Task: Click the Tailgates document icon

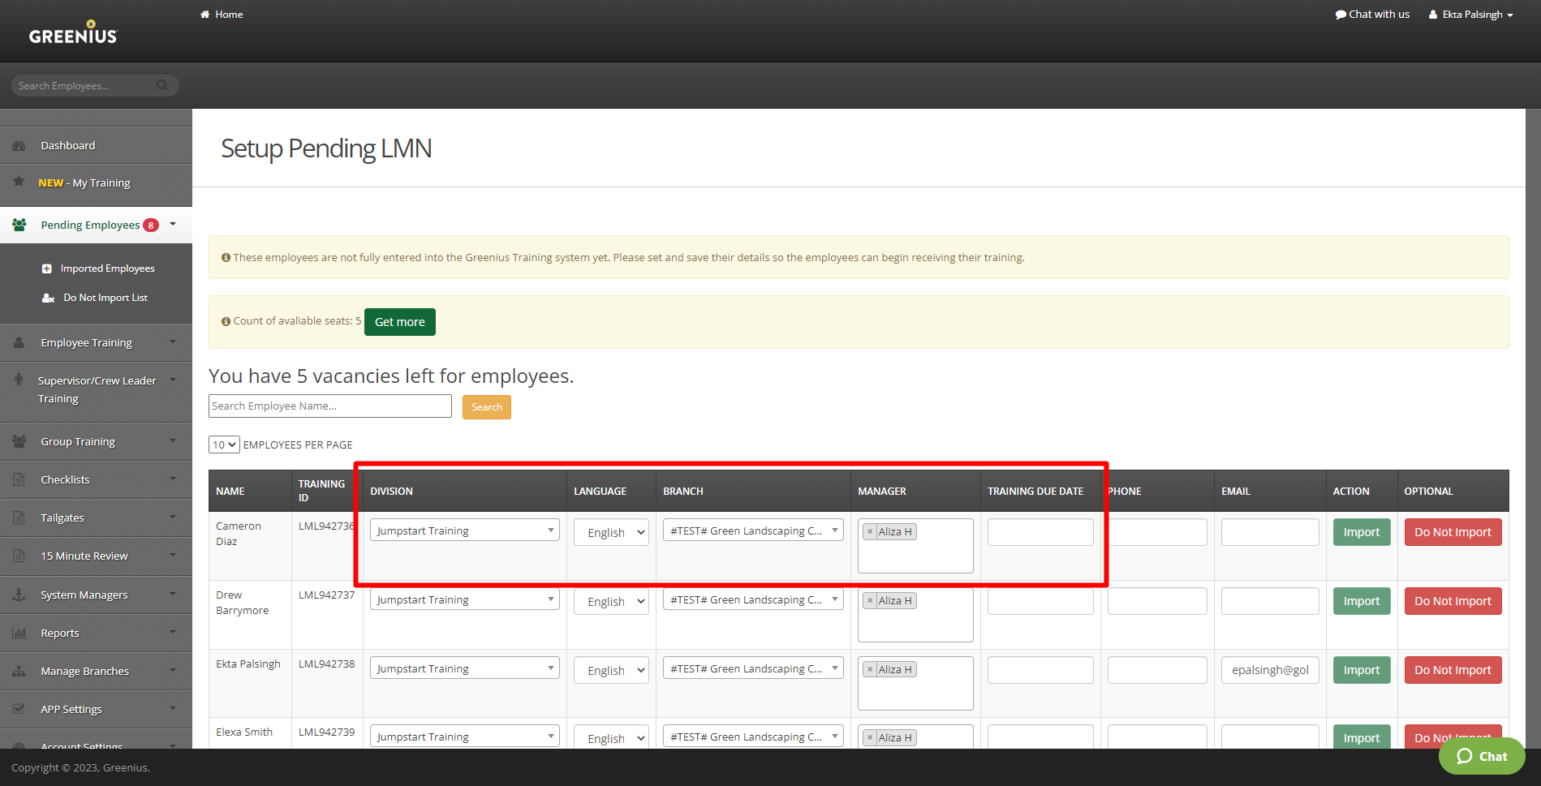Action: tap(19, 518)
